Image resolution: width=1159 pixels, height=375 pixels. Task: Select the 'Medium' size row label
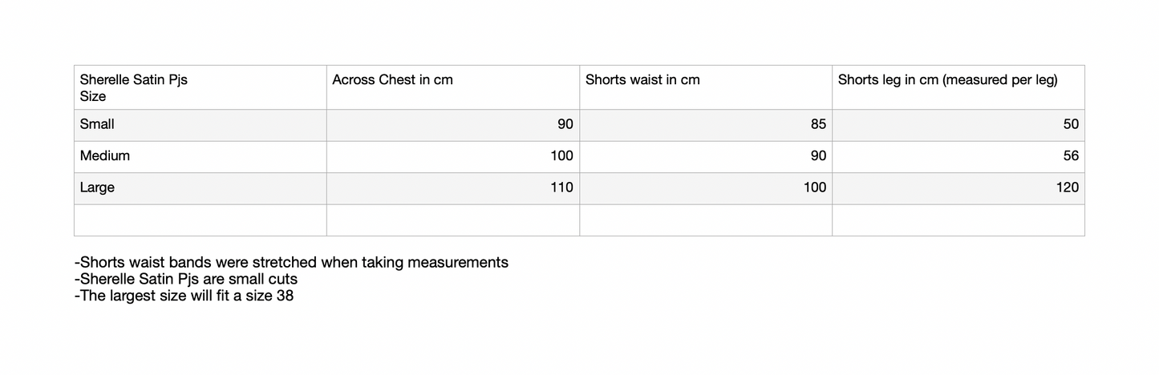point(104,155)
